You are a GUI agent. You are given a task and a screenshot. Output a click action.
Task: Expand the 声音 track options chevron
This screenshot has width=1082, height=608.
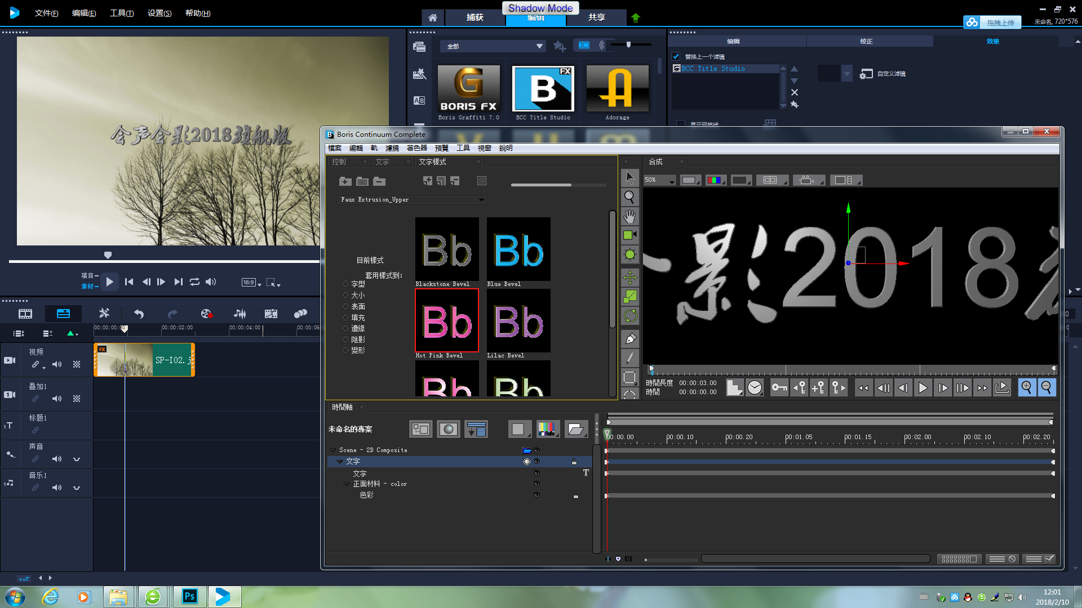[77, 459]
